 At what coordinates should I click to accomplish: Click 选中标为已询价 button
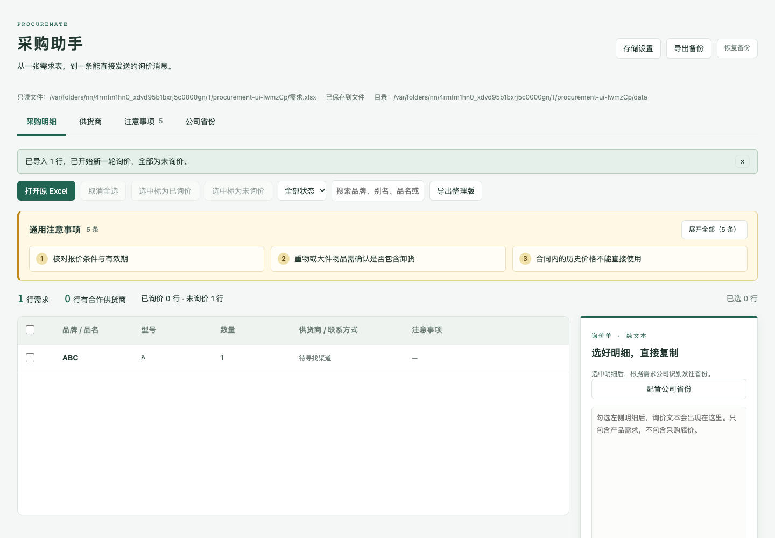tap(165, 191)
